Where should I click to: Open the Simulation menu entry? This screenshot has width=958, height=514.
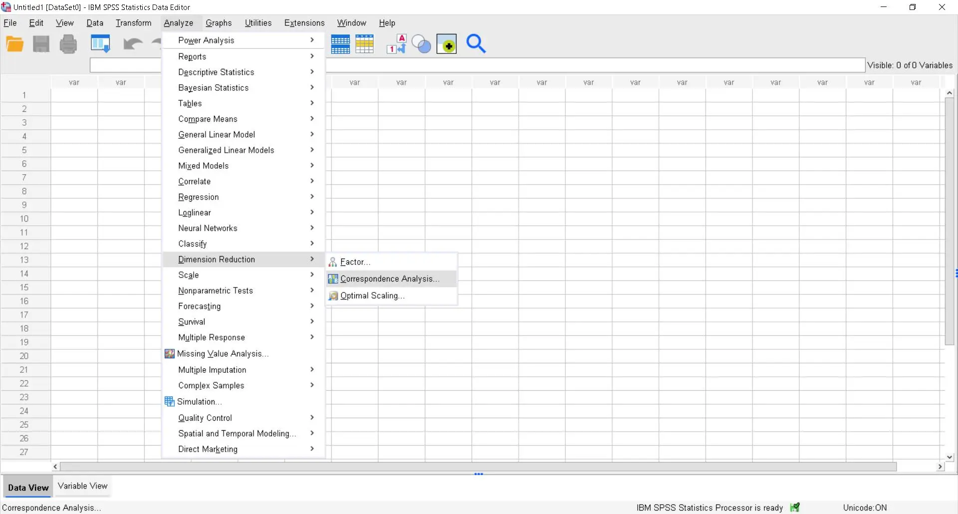pos(199,402)
